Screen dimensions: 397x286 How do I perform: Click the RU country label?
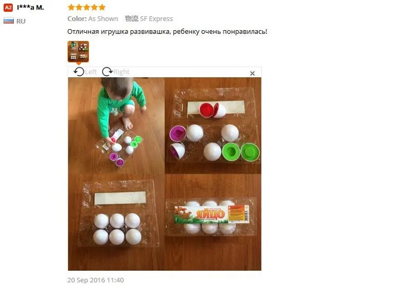coord(21,21)
